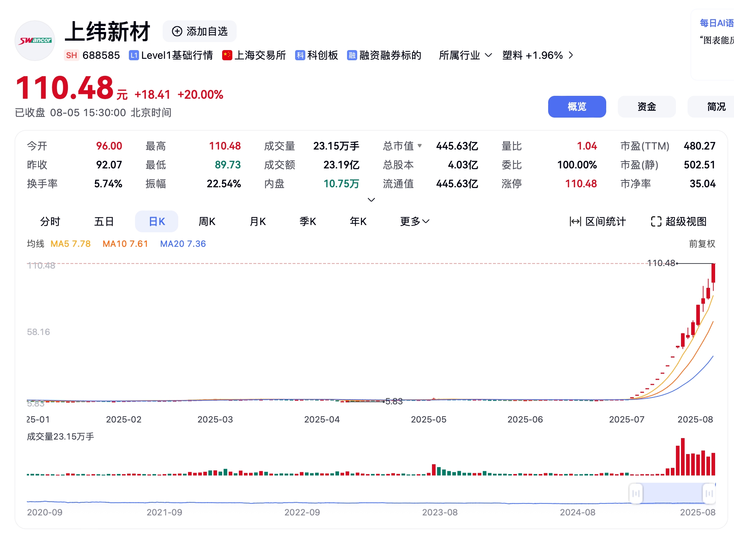Click 科创板 tag
Image resolution: width=734 pixels, height=535 pixels.
point(322,55)
